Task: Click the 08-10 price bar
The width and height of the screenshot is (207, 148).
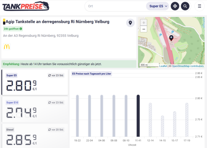Action: (126, 116)
